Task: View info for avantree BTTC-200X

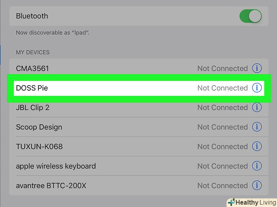Action: (257, 186)
